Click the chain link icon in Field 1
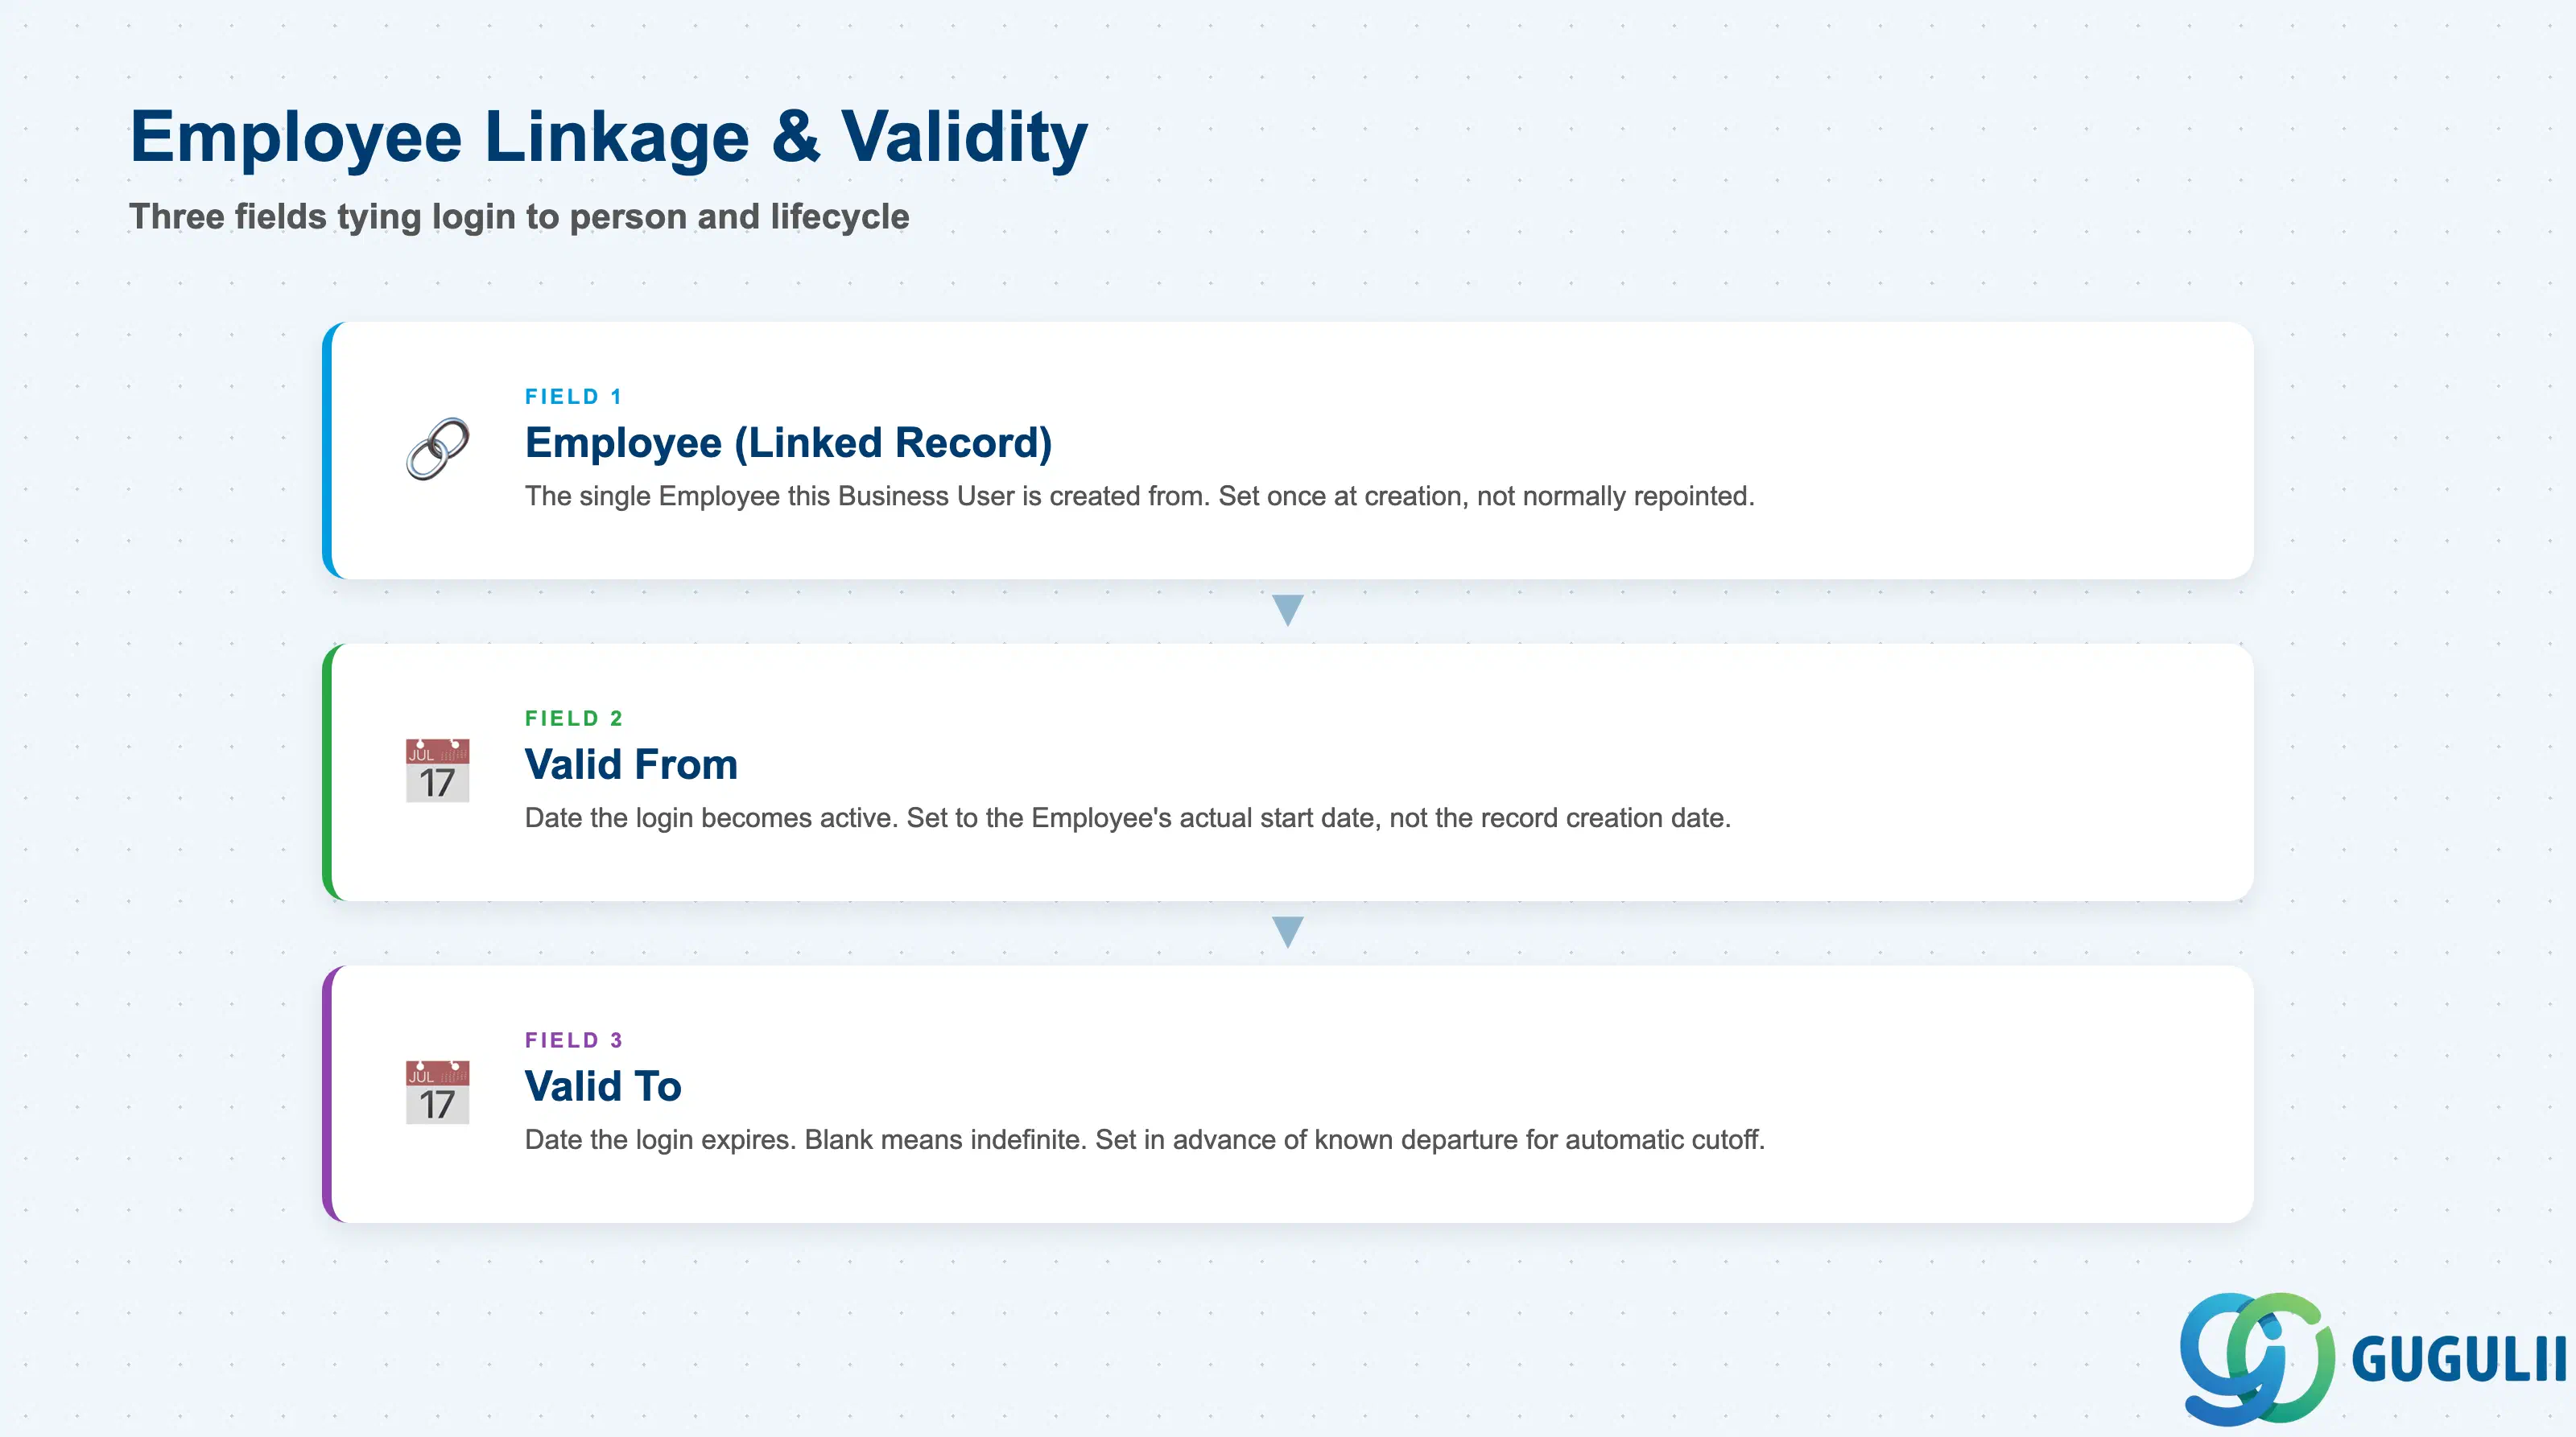The height and width of the screenshot is (1437, 2576). tap(437, 449)
